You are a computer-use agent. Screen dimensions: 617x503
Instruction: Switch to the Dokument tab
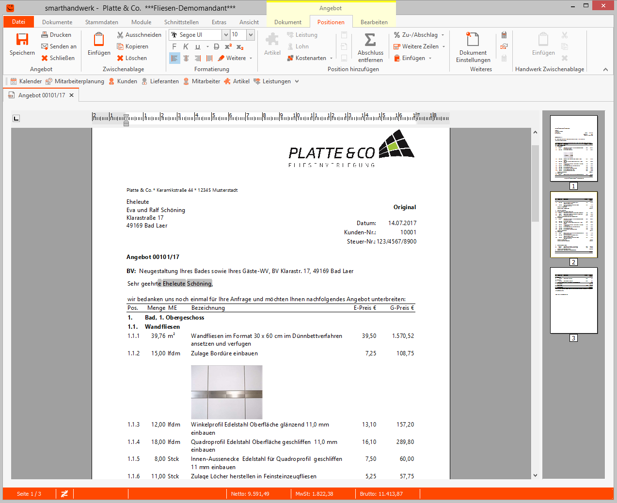tap(288, 22)
